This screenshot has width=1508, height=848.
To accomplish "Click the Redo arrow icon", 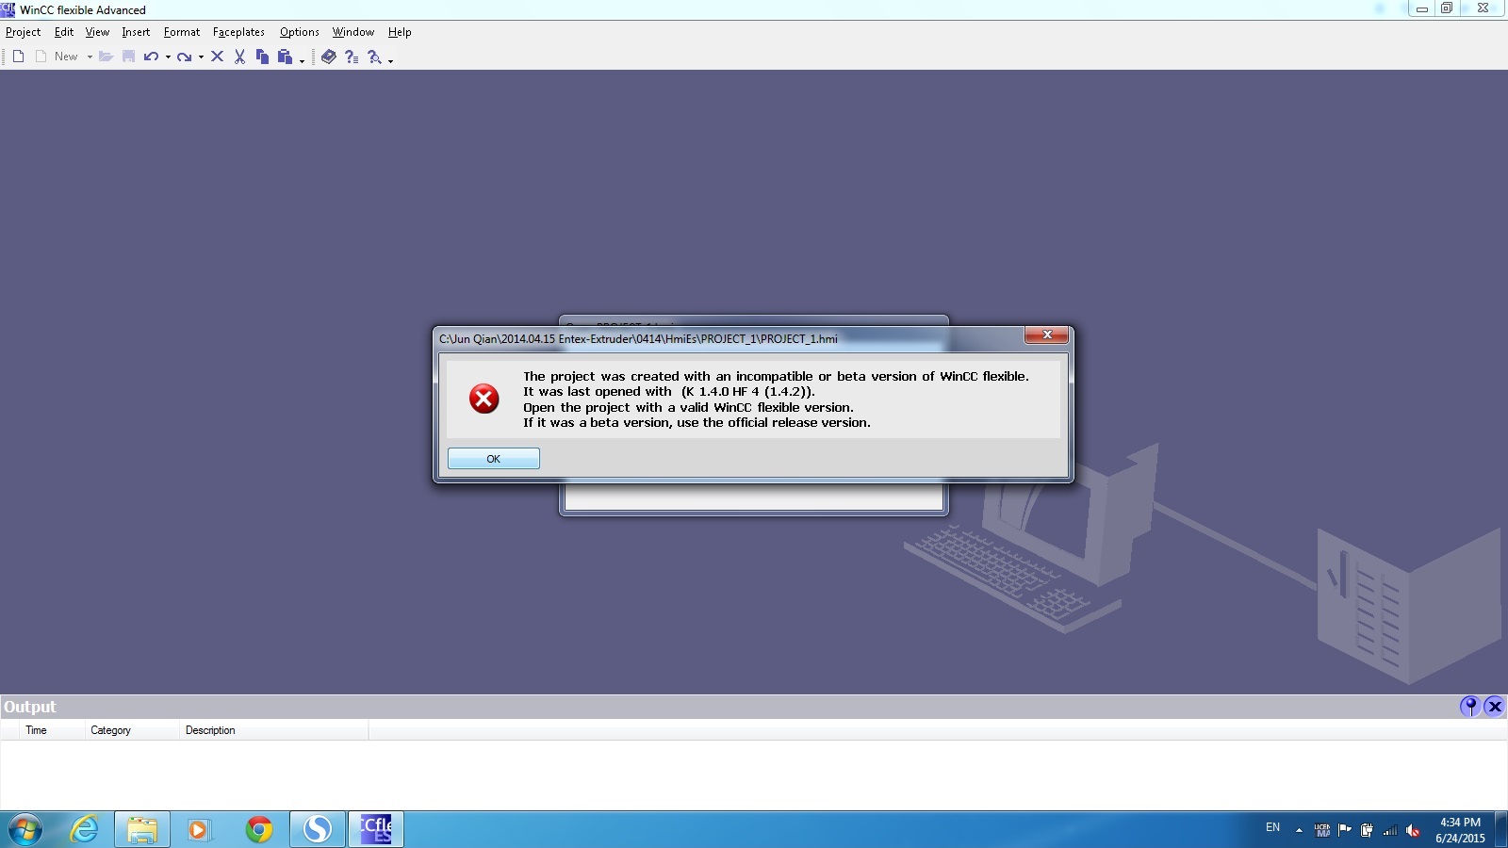I will [x=184, y=57].
